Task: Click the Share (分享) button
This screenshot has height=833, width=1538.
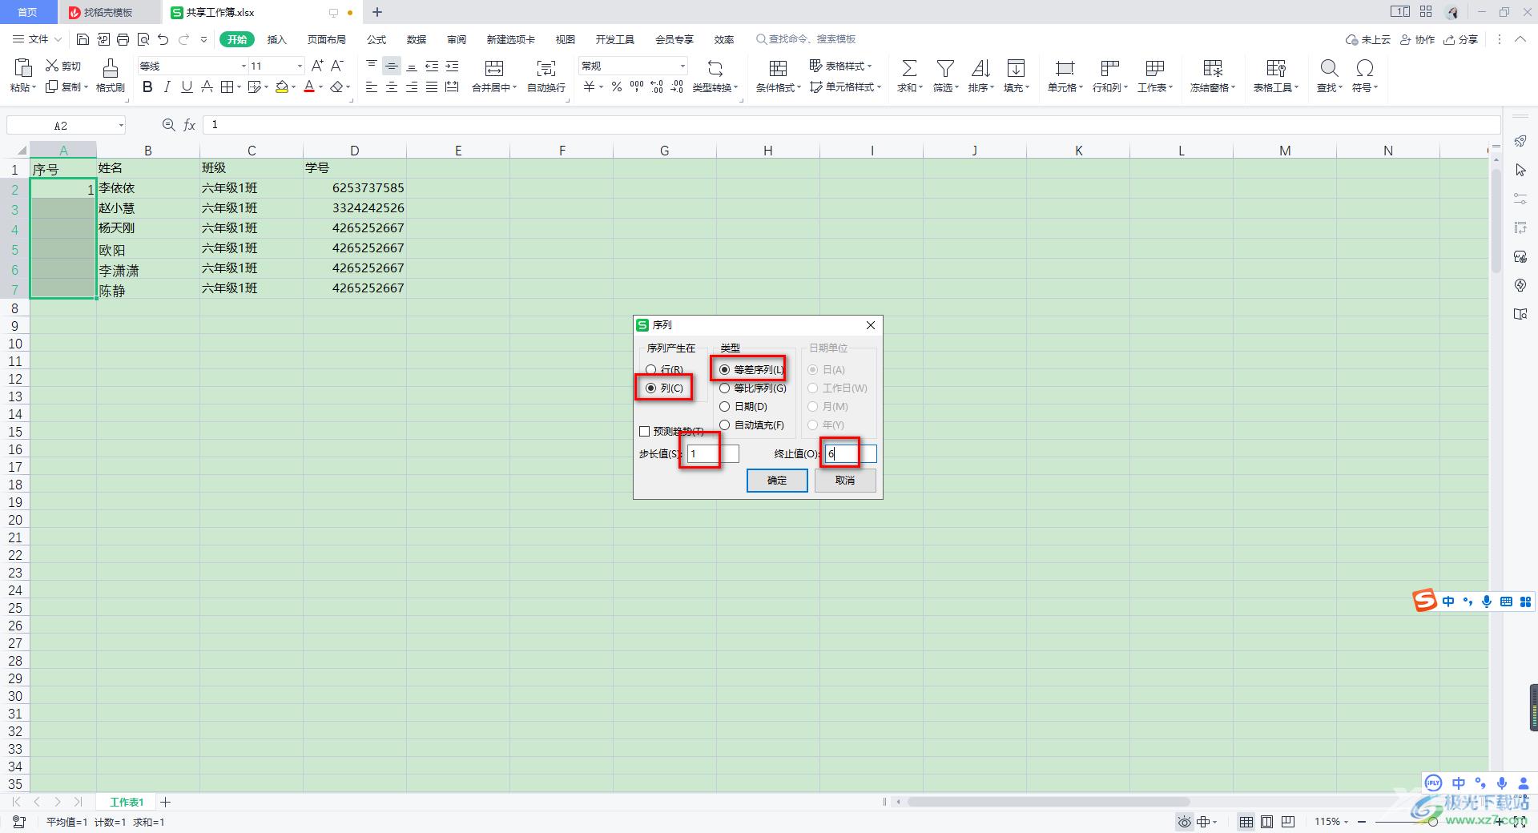Action: pyautogui.click(x=1460, y=39)
